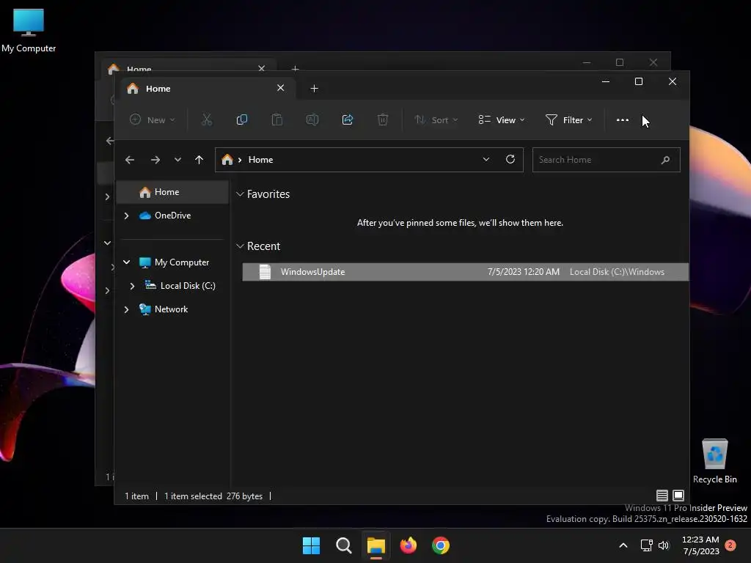Select Home in the navigation pane

pos(172,192)
